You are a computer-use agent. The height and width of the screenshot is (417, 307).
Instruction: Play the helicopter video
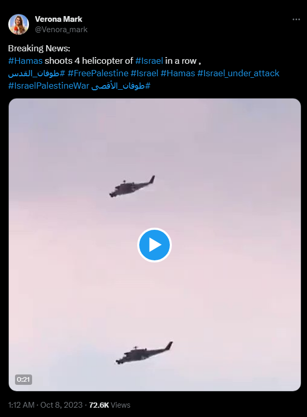(154, 245)
